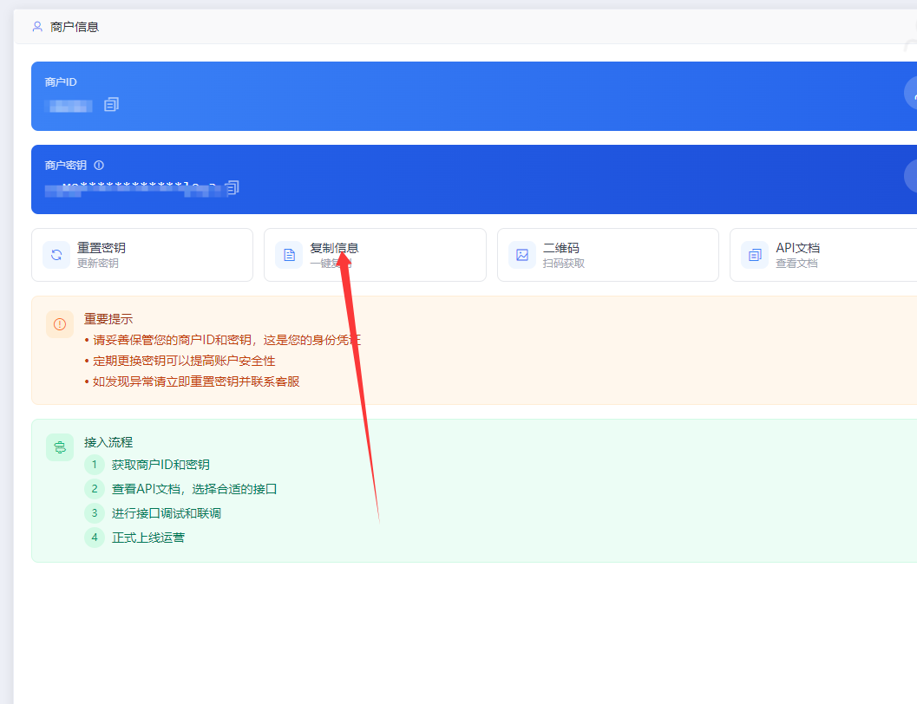Click step 1 circle 获取商户ID和密钥
This screenshot has width=917, height=704.
(95, 465)
